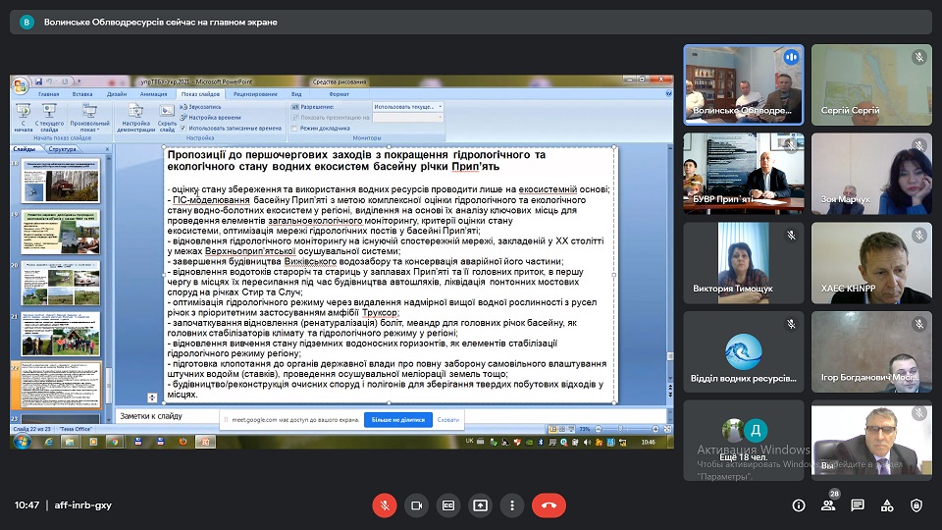Show the participants list
The width and height of the screenshot is (942, 530).
[x=828, y=505]
